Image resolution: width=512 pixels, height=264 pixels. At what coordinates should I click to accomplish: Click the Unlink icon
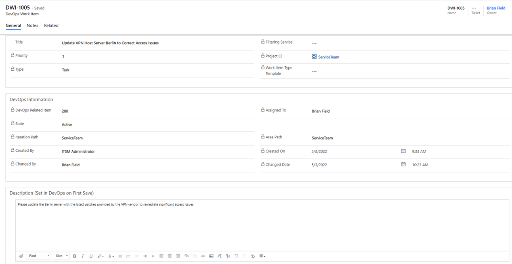(195, 256)
